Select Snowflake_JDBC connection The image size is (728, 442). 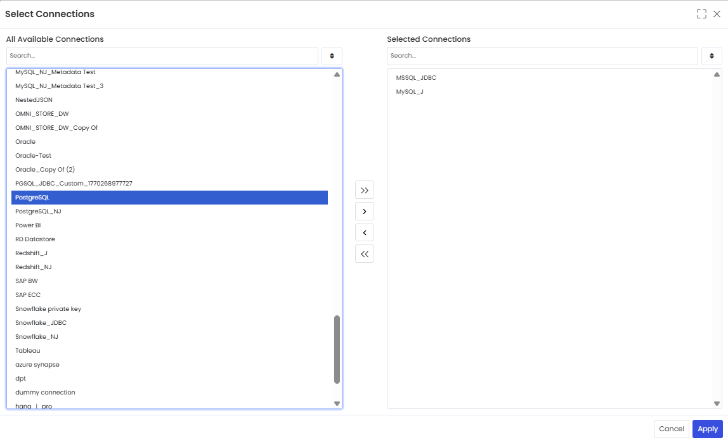point(169,323)
